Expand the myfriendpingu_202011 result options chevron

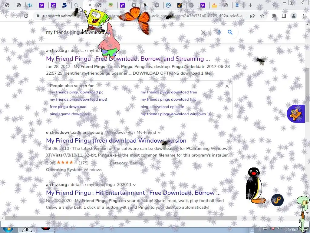click(x=134, y=185)
